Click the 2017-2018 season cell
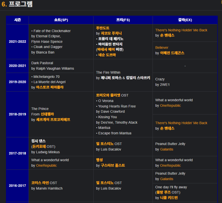 (17, 153)
